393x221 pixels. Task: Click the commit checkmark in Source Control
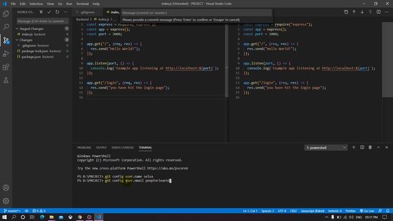tap(49, 12)
